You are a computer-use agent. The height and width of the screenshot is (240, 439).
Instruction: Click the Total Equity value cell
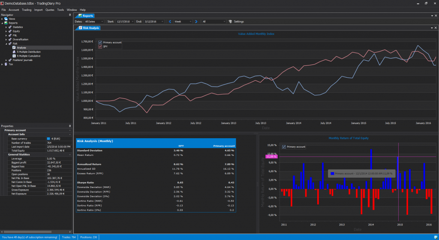click(x=59, y=151)
